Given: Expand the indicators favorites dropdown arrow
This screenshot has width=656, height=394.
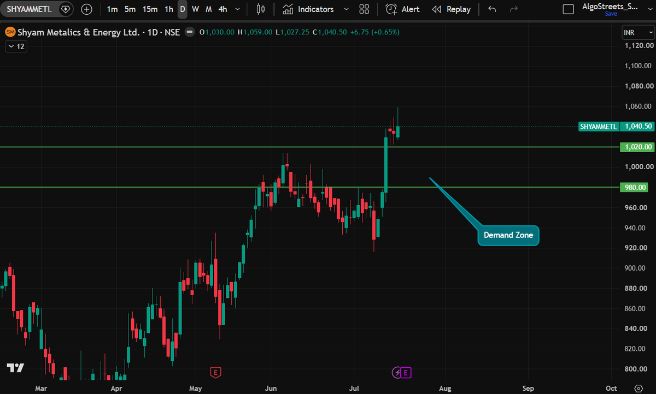Looking at the screenshot, I should pyautogui.click(x=345, y=9).
